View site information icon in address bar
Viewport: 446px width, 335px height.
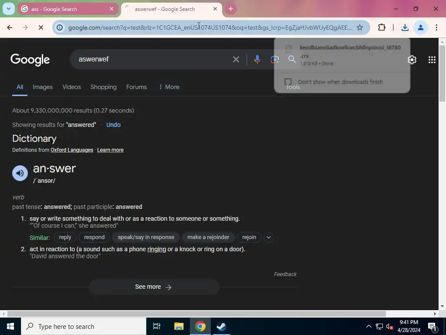pyautogui.click(x=60, y=27)
